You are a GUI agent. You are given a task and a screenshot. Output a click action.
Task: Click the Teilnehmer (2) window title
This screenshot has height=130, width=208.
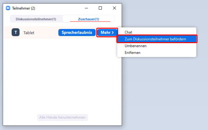(x=24, y=8)
